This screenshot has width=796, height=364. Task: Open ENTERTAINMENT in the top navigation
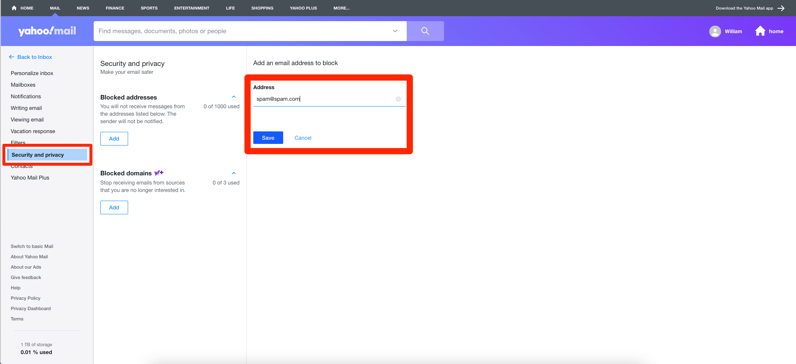[x=192, y=8]
